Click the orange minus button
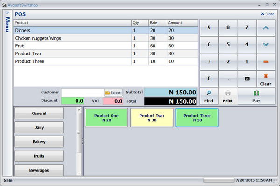 tap(266, 62)
